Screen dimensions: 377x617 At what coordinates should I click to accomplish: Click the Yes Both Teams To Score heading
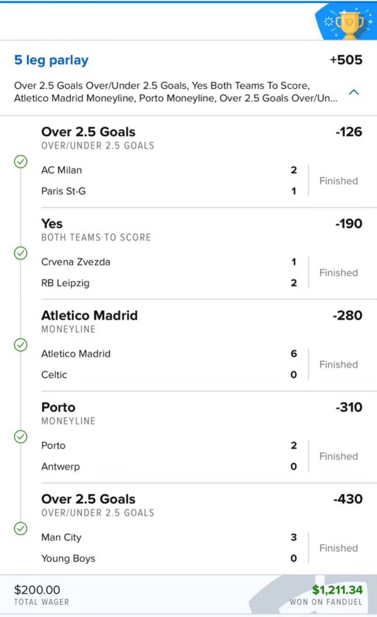point(52,224)
